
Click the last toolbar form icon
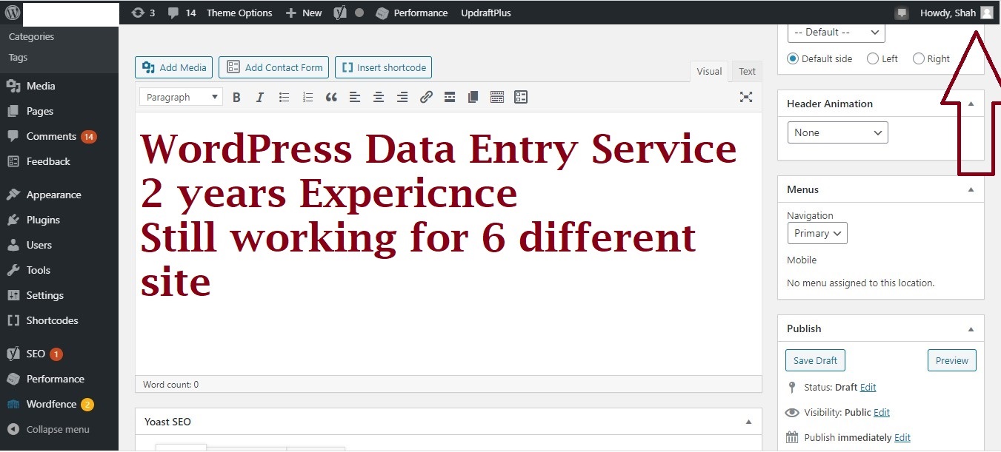pyautogui.click(x=521, y=97)
